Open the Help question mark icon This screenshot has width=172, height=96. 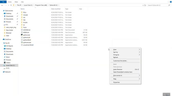click(171, 2)
